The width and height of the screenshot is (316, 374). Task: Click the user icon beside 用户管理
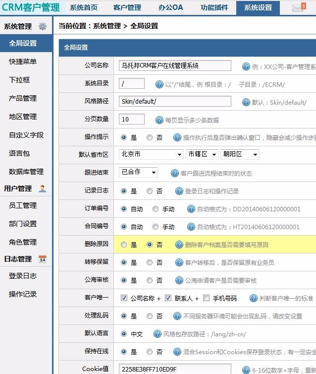coord(43,188)
